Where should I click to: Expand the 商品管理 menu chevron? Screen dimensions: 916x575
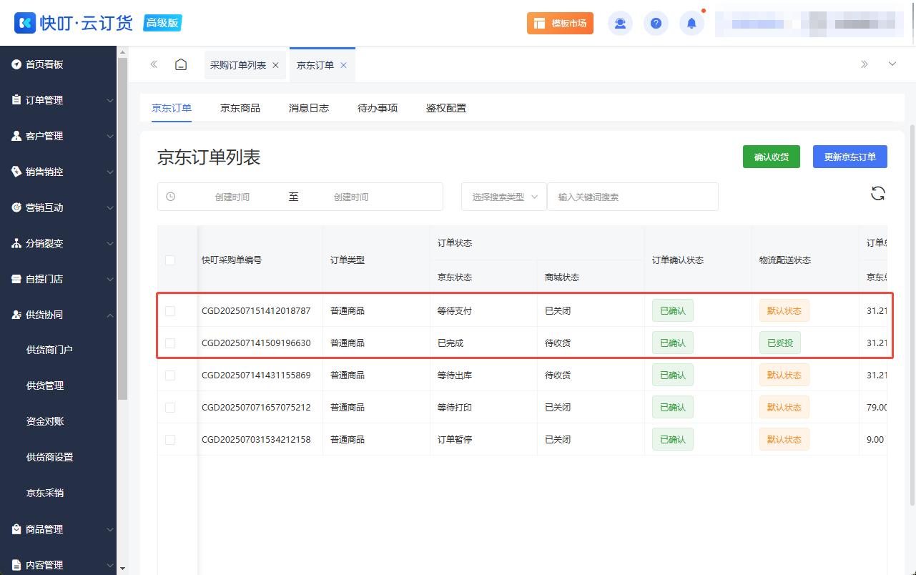110,530
